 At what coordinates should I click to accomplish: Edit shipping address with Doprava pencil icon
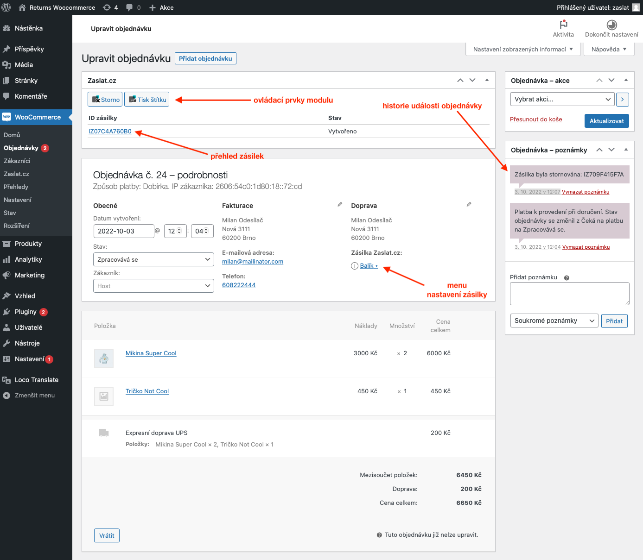(x=469, y=204)
